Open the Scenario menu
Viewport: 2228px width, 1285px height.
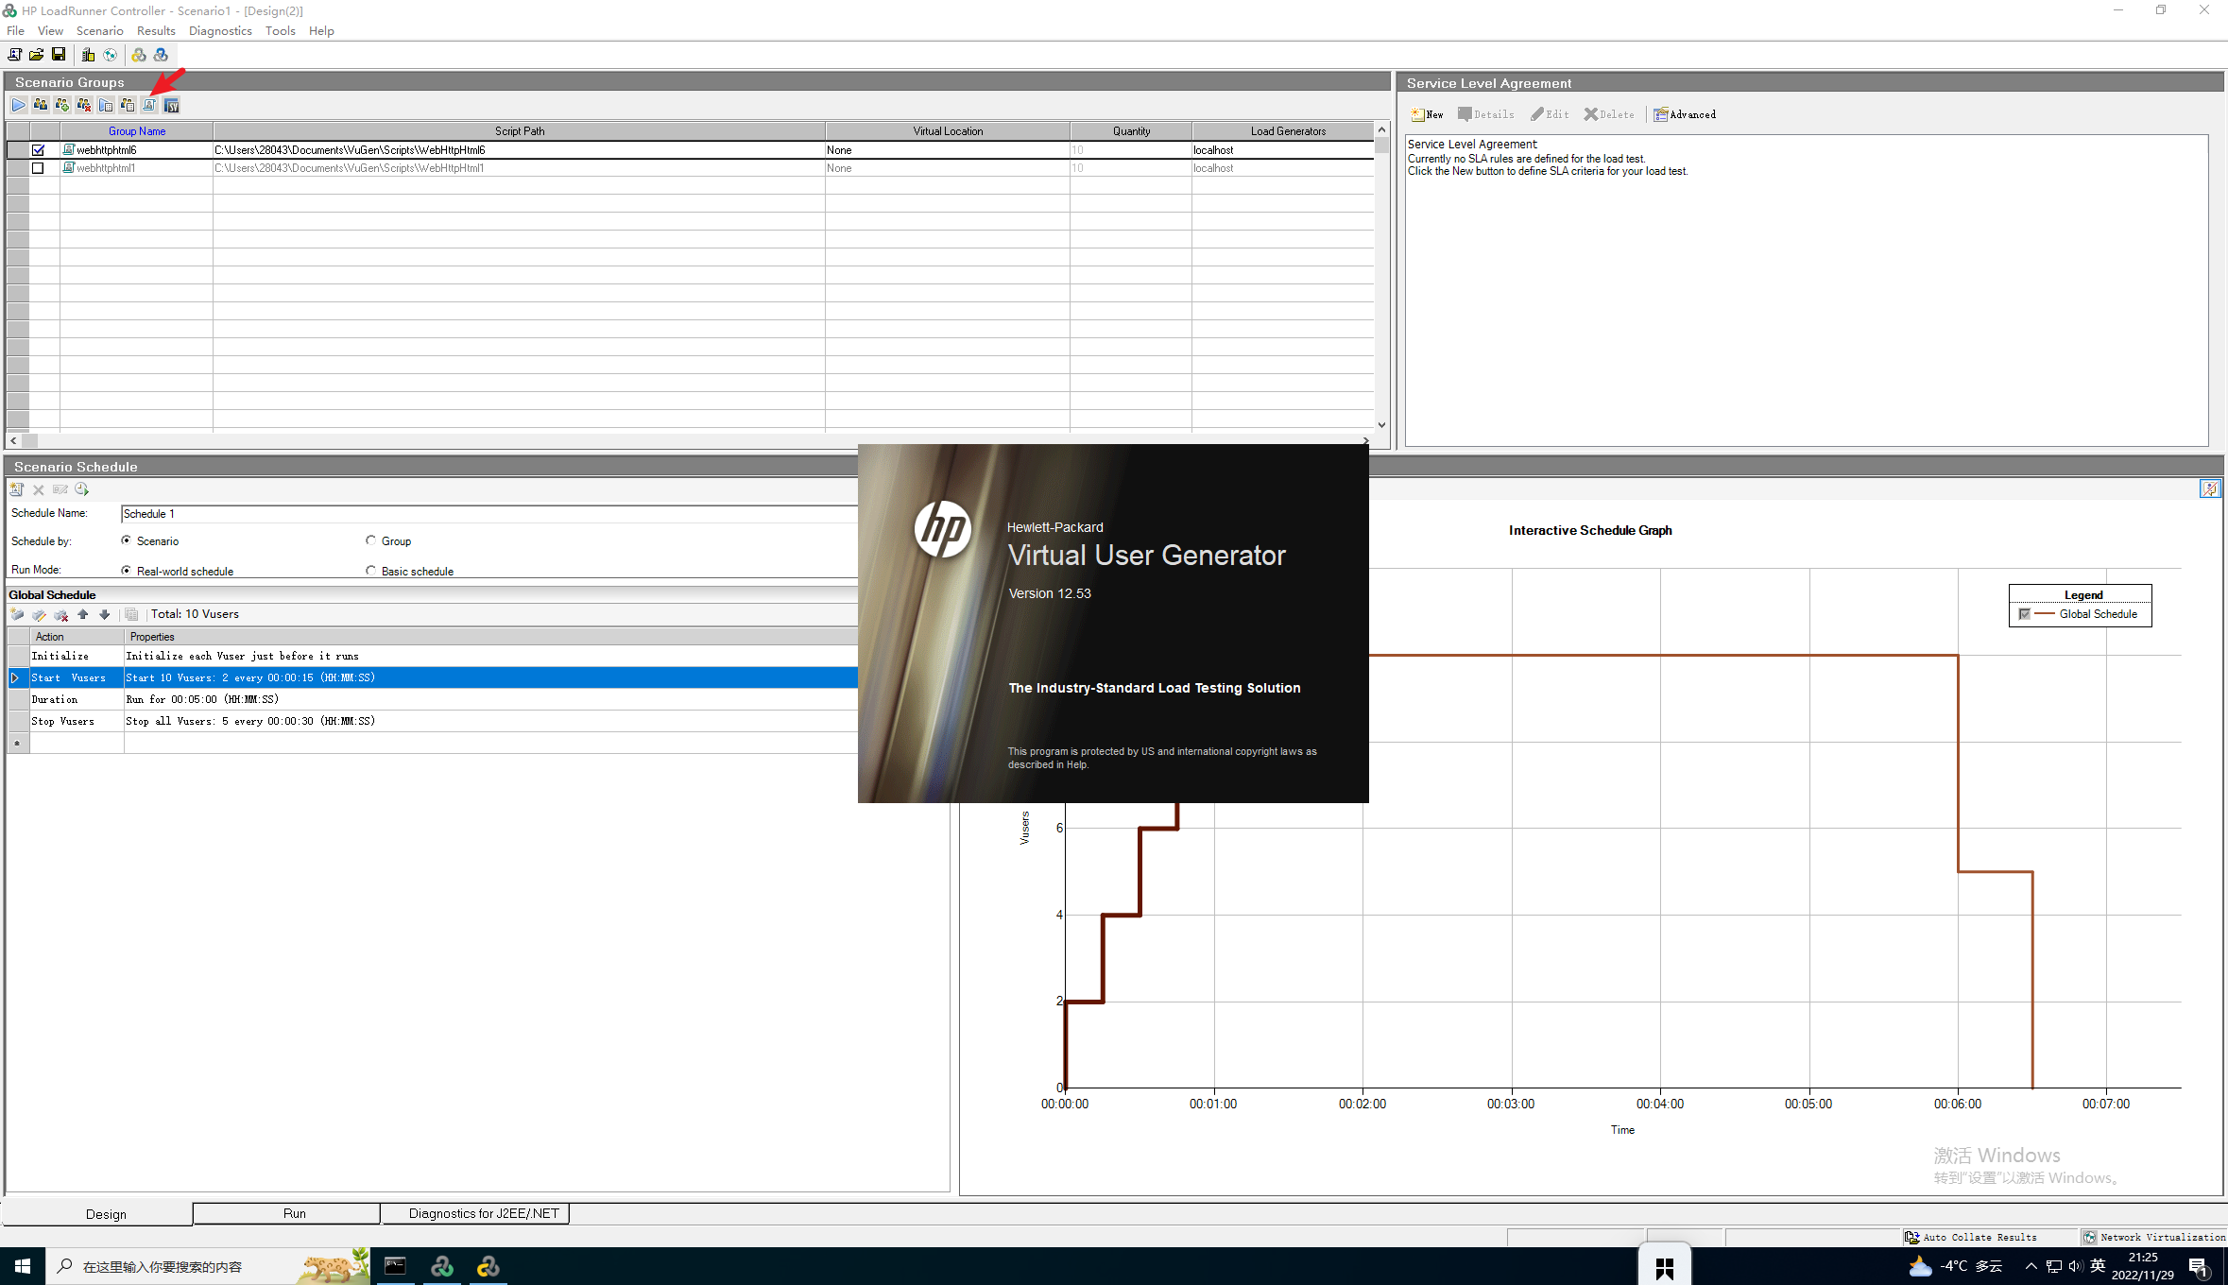click(99, 30)
